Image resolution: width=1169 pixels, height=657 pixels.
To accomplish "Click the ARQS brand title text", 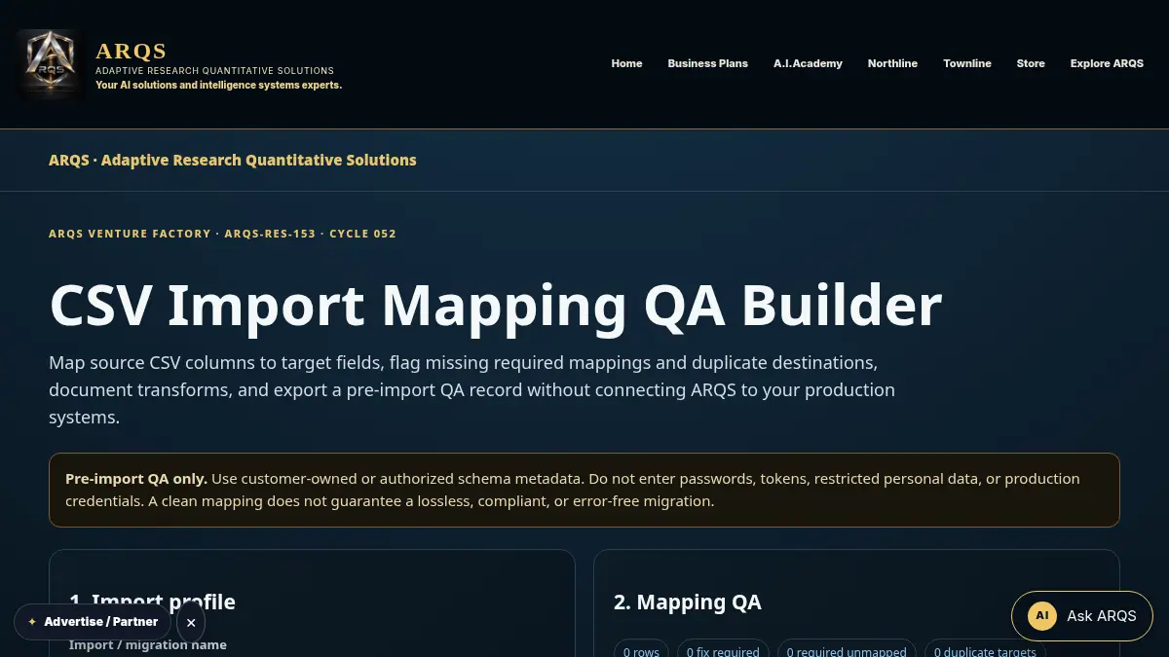I will click(x=132, y=51).
